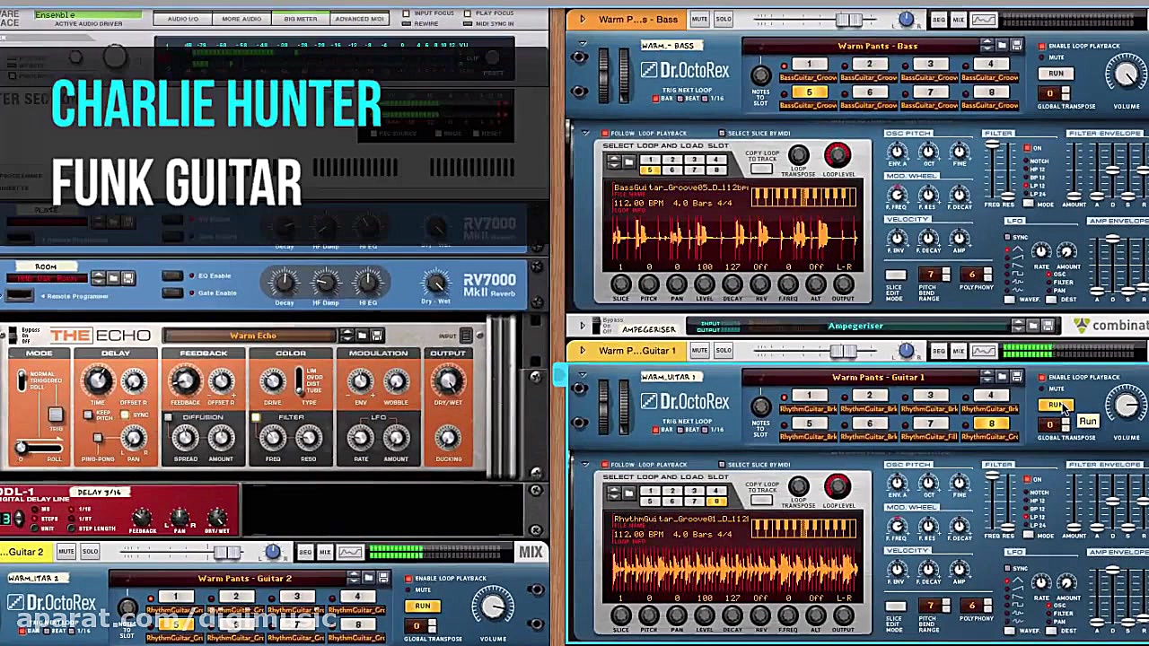Click The Echo INPUT breakout button
The image size is (1149, 646).
[x=466, y=336]
